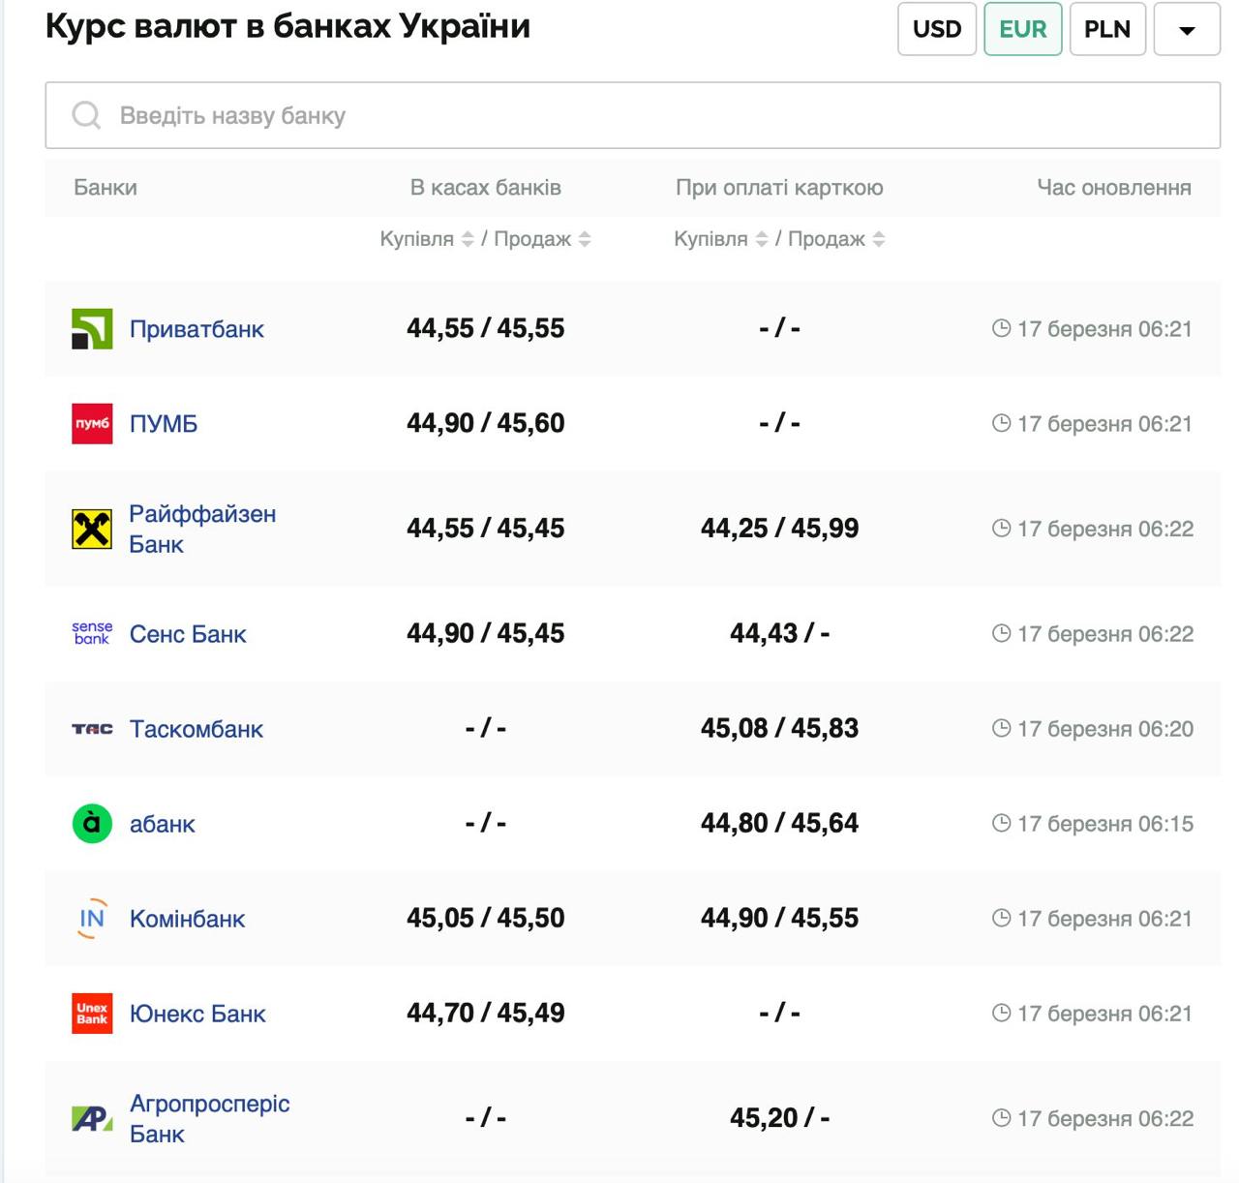The width and height of the screenshot is (1239, 1183).
Task: Sort by card payment Купівля rate
Action: [762, 239]
